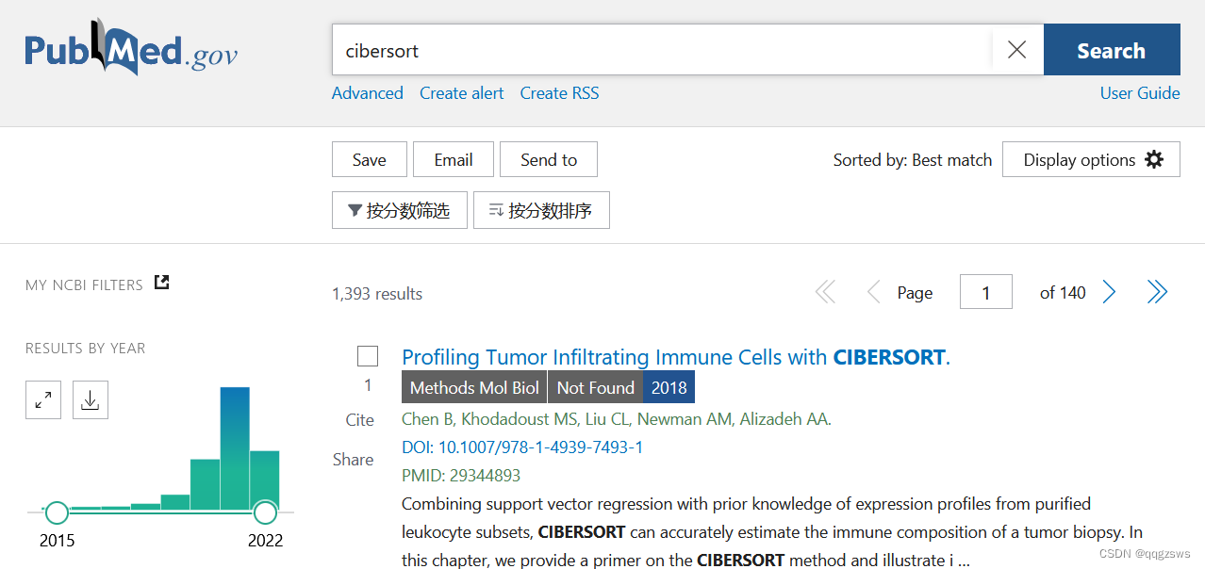This screenshot has width=1205, height=569.
Task: Jump to the last results page
Action: (1157, 292)
